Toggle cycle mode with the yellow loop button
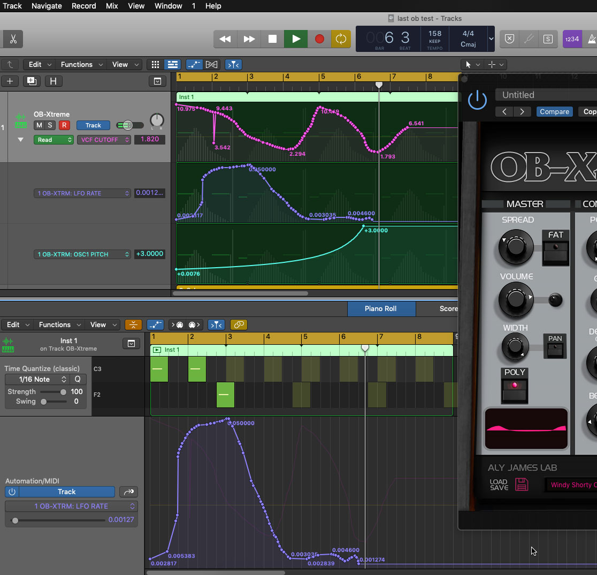 pyautogui.click(x=341, y=39)
